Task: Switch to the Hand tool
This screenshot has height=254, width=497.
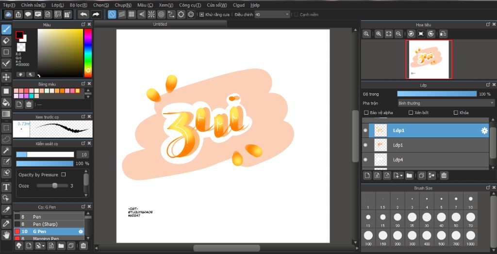Action: (x=6, y=235)
